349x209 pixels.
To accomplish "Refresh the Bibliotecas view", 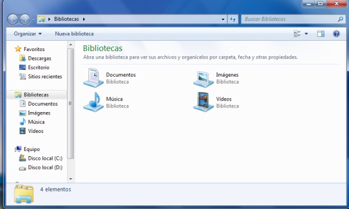I will [233, 19].
